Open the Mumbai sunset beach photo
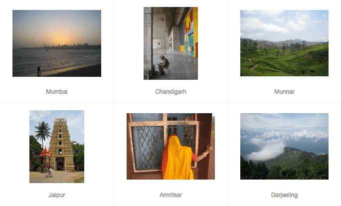Screen dimensions: 341x206 (57, 43)
